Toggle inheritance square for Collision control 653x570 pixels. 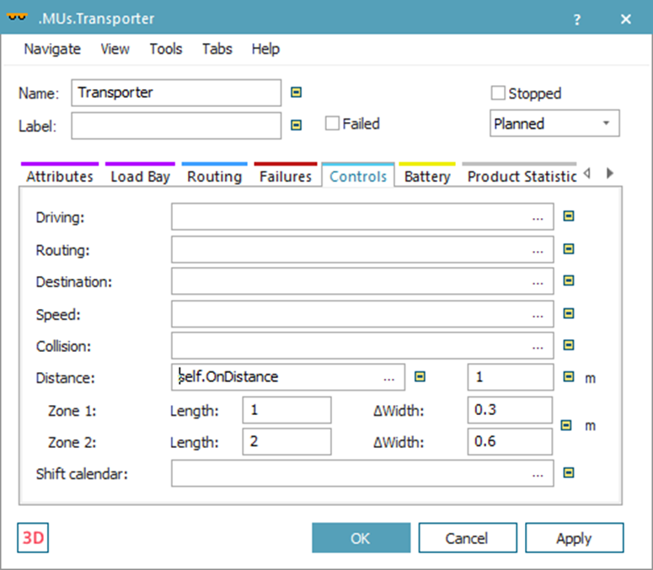point(569,345)
